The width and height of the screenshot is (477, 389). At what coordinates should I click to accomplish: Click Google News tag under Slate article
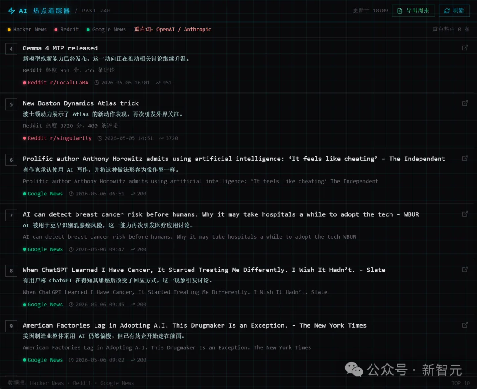[x=43, y=305]
